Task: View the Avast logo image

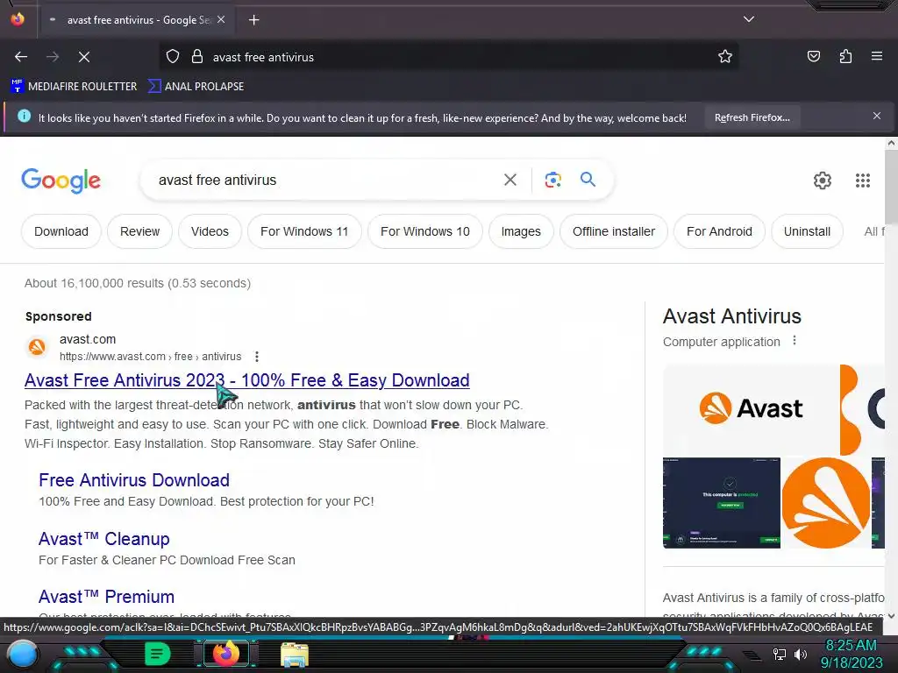Action: point(751,408)
